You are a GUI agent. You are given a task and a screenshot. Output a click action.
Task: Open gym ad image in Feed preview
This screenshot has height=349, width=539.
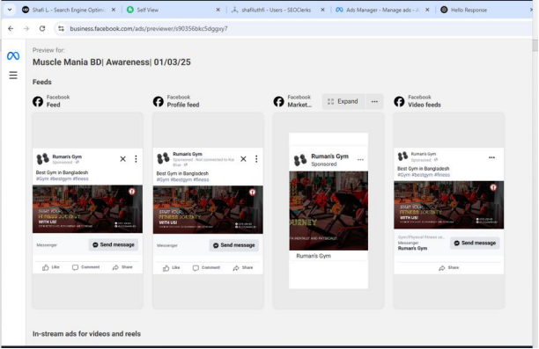tap(87, 209)
